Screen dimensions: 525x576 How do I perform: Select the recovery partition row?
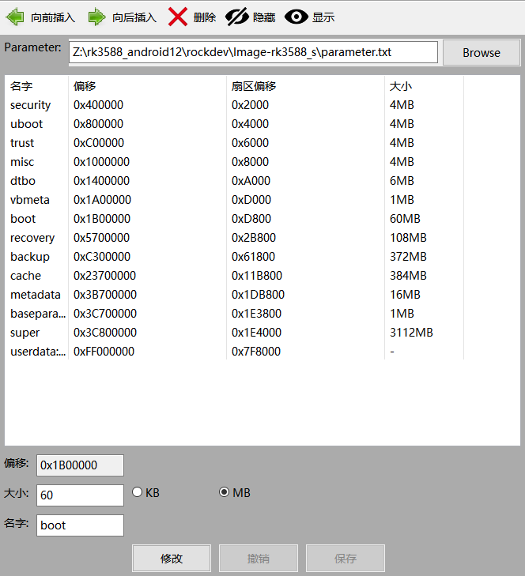point(234,238)
